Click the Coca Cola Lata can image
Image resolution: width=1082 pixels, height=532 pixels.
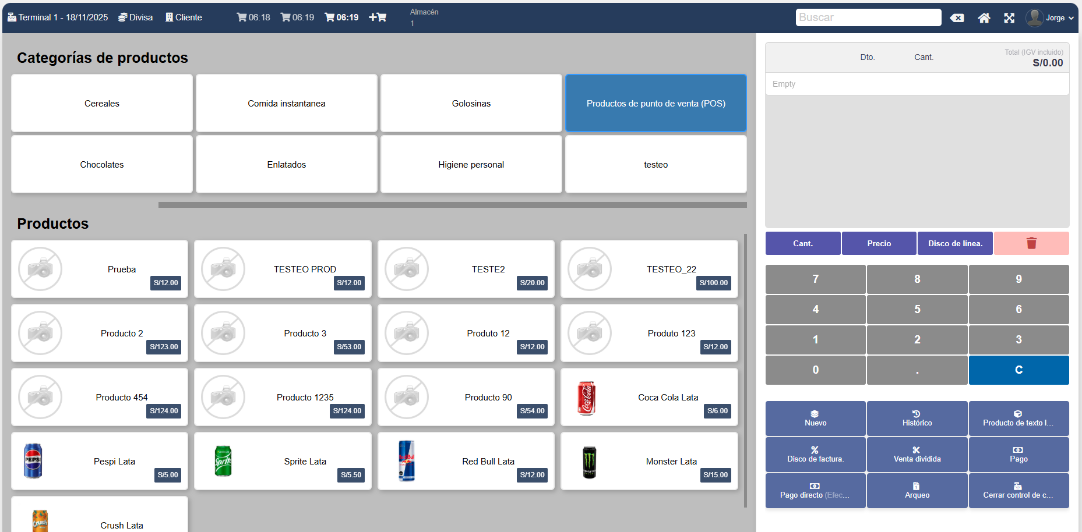587,398
